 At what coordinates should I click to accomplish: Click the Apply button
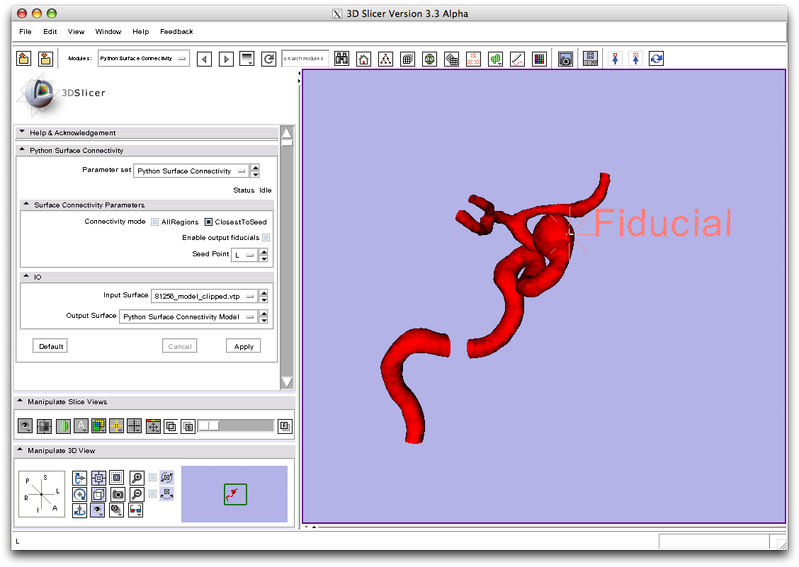(244, 346)
